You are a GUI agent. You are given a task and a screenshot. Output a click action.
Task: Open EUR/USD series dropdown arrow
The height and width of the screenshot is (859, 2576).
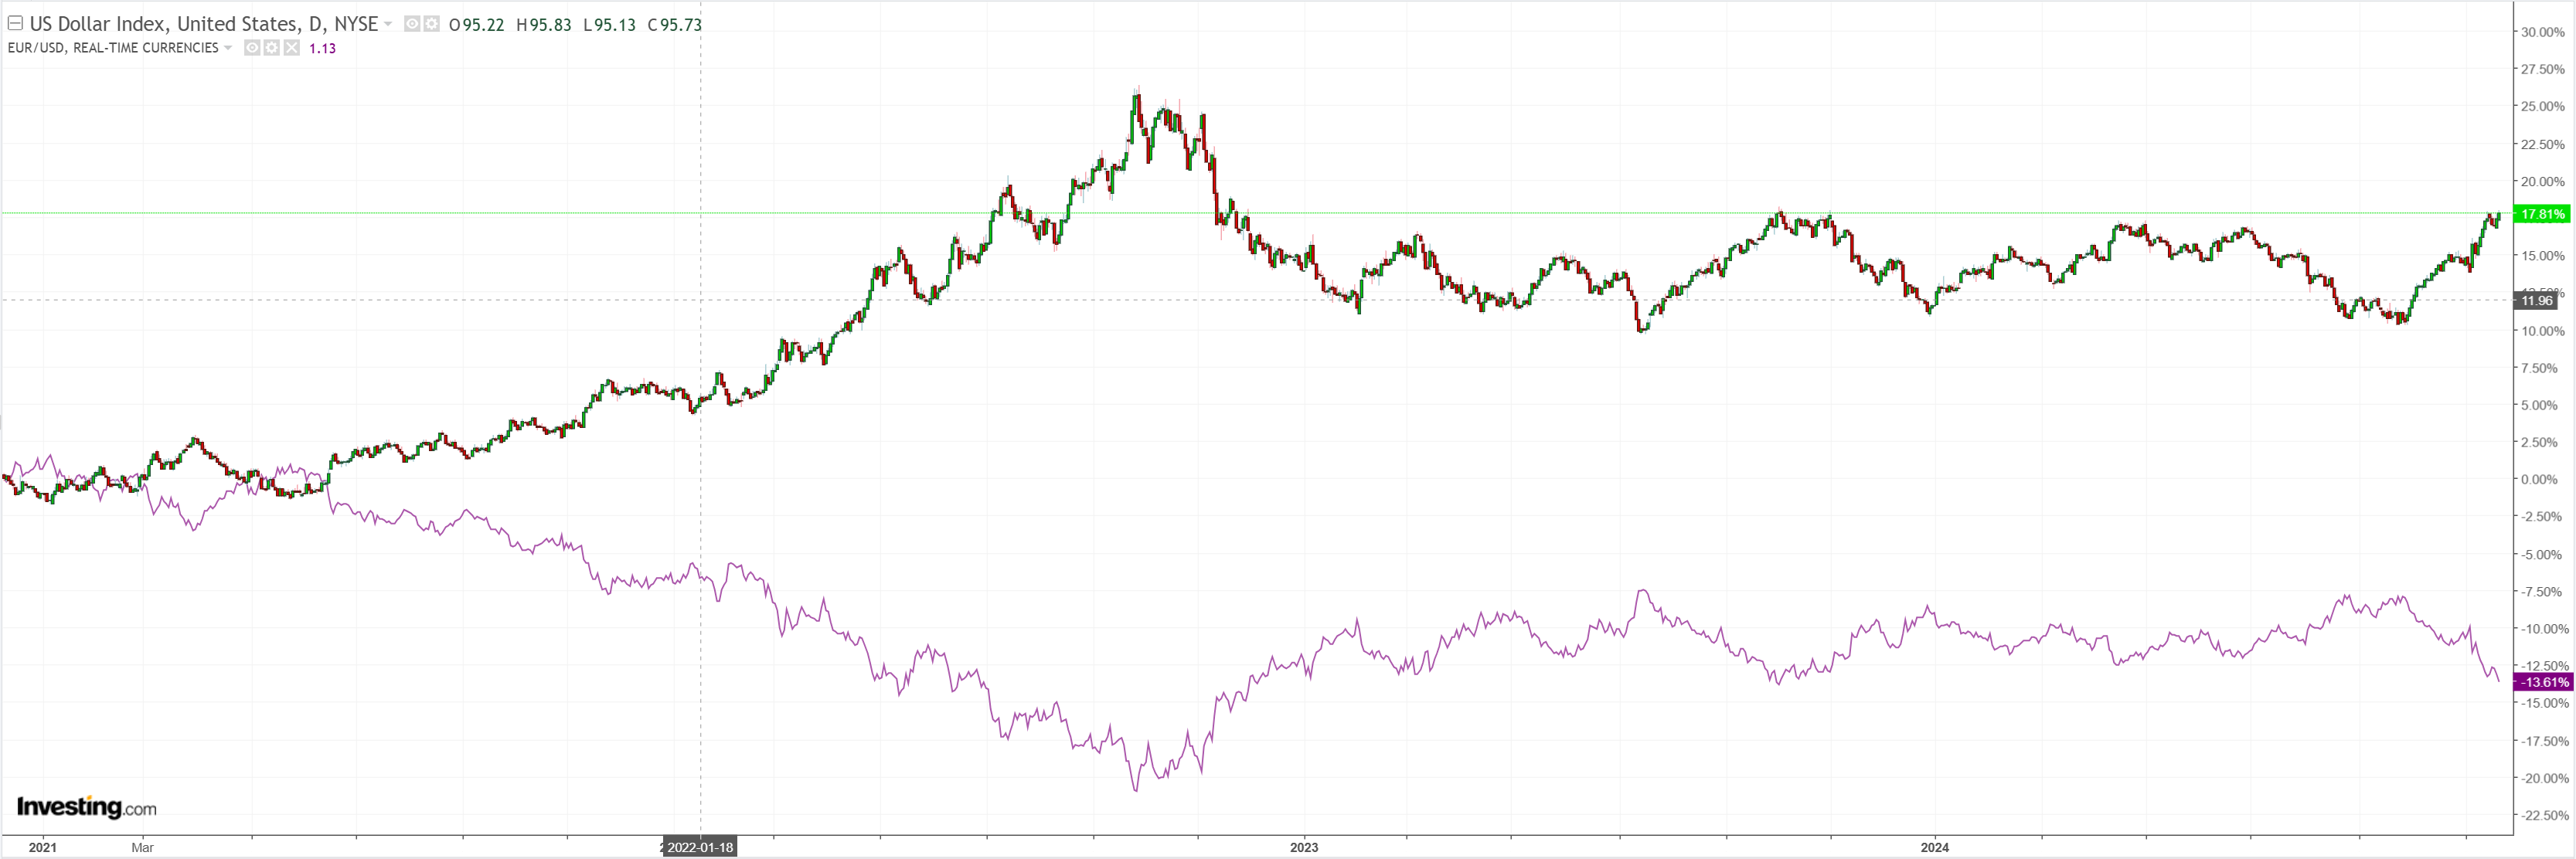[x=228, y=48]
